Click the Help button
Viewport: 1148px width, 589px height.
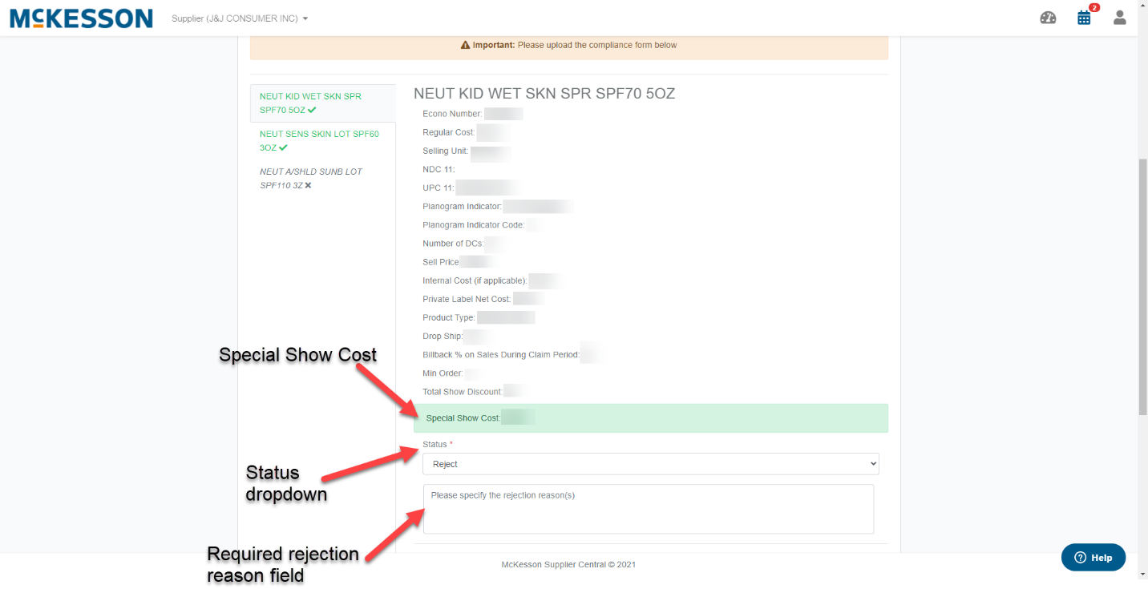point(1093,557)
